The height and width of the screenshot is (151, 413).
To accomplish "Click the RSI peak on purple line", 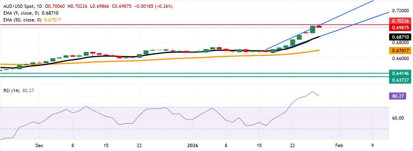I will pyautogui.click(x=312, y=92).
